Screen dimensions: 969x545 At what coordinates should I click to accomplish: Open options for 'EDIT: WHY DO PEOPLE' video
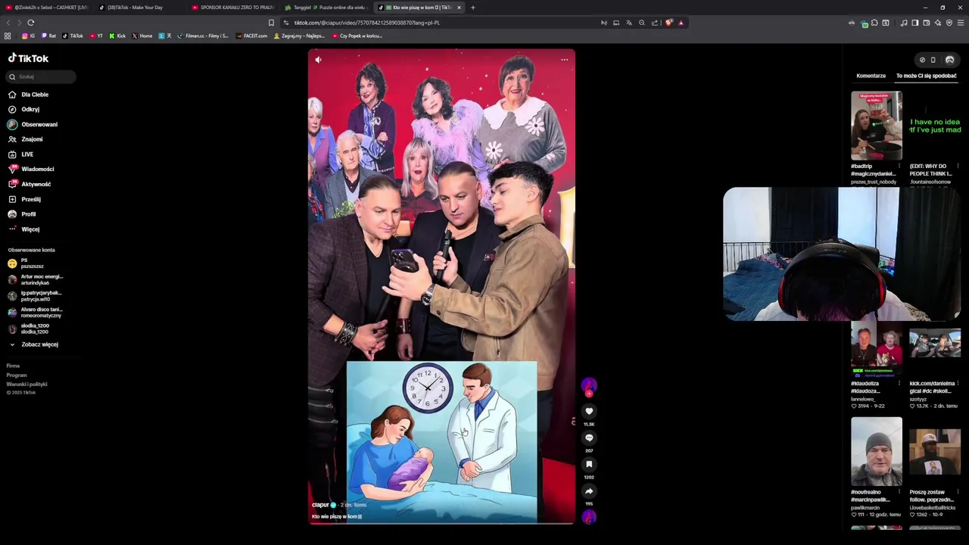coord(958,166)
